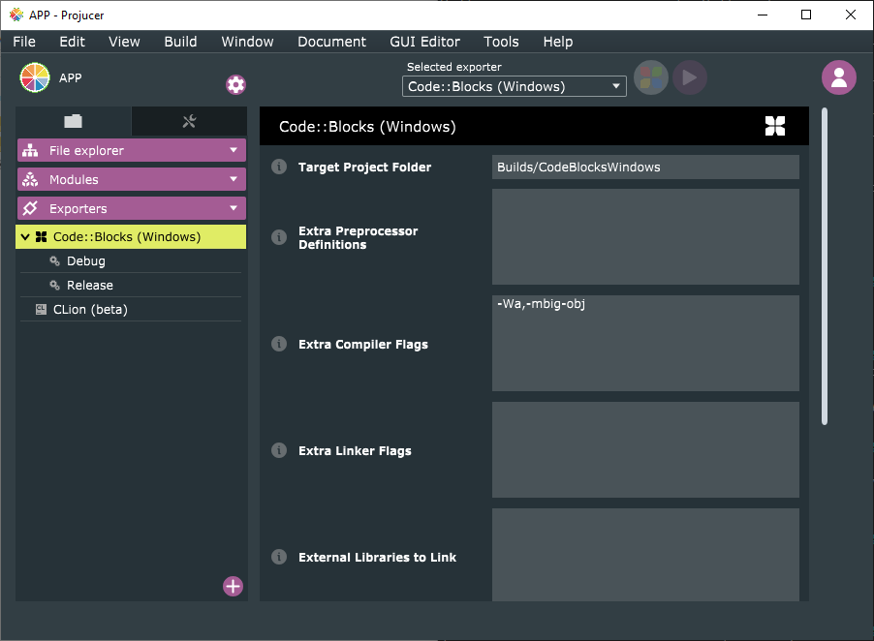874x641 pixels.
Task: Show info for Extra Compiler Flags
Action: [279, 344]
